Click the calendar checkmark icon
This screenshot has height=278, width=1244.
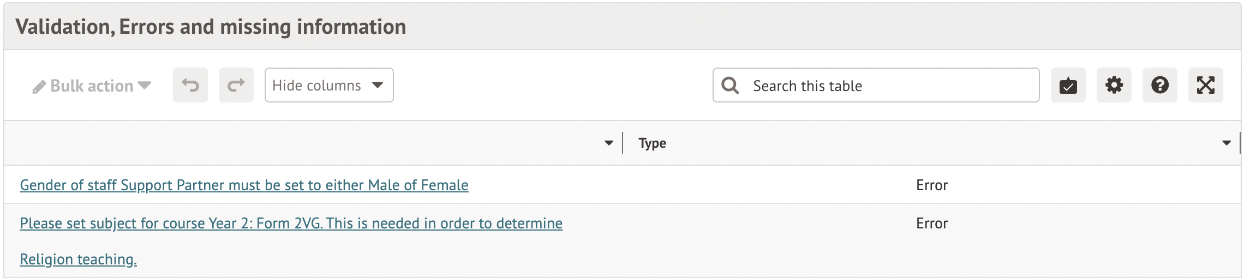[x=1068, y=85]
